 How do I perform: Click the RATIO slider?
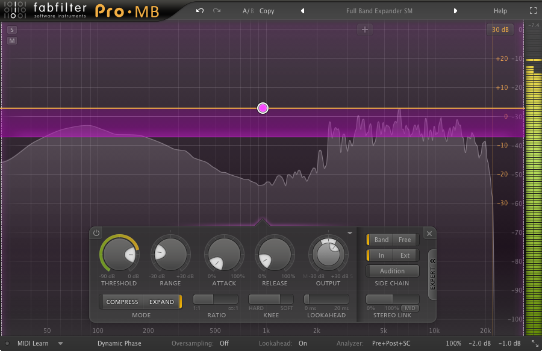pos(216,299)
